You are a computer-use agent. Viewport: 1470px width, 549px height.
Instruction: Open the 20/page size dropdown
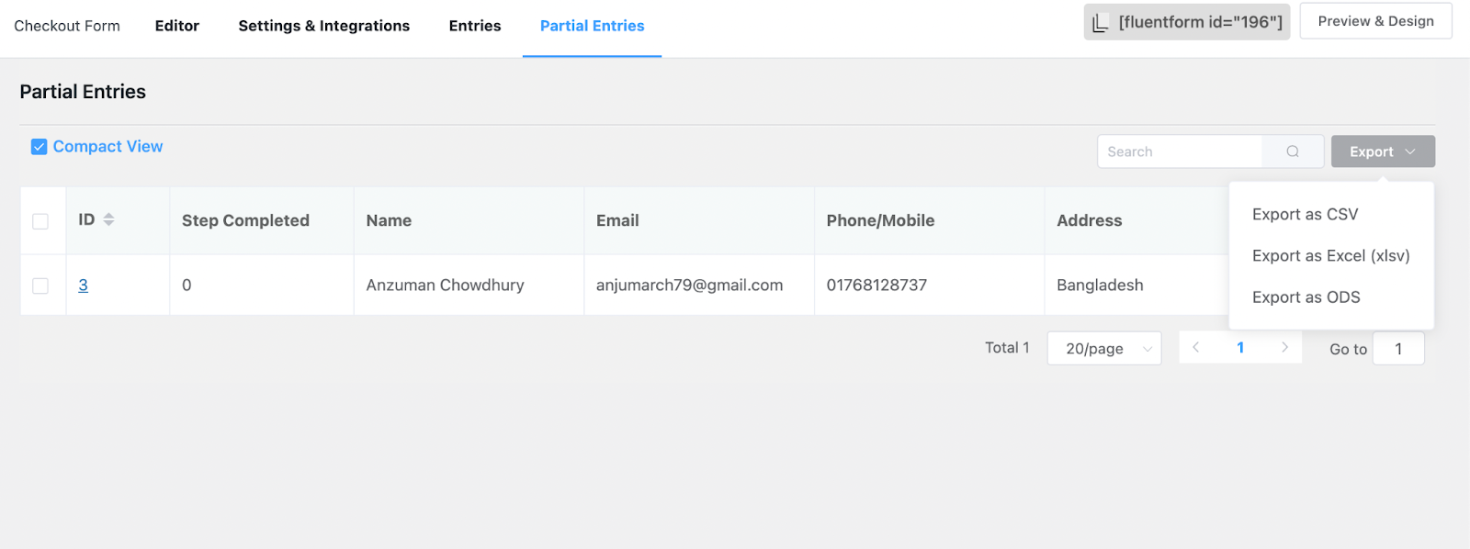point(1103,349)
